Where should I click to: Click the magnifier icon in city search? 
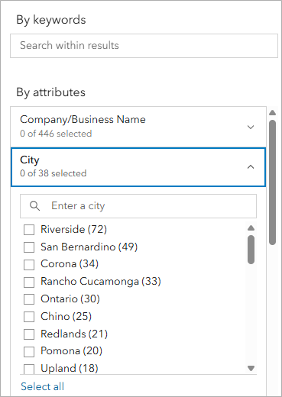(x=34, y=205)
